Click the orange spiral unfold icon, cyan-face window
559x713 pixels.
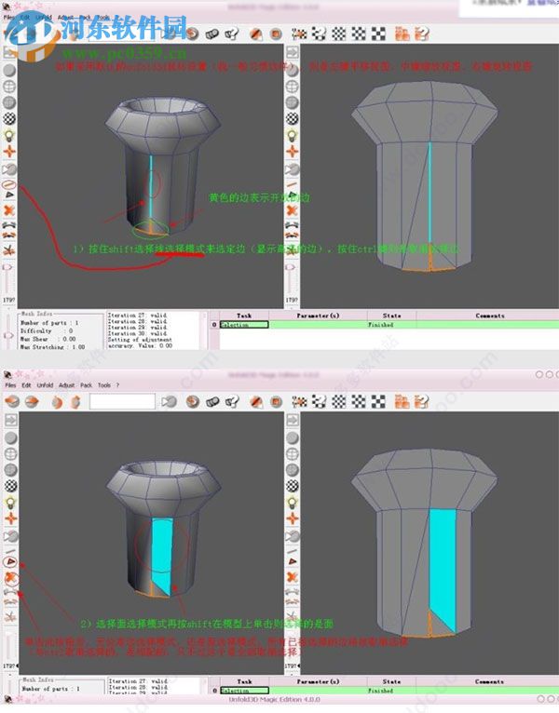(193, 401)
